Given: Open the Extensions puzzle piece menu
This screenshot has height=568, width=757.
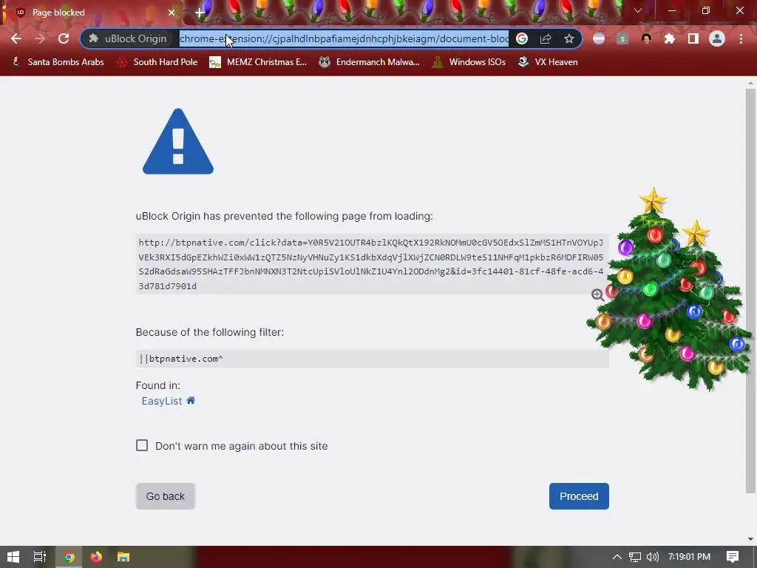Looking at the screenshot, I should tap(670, 38).
